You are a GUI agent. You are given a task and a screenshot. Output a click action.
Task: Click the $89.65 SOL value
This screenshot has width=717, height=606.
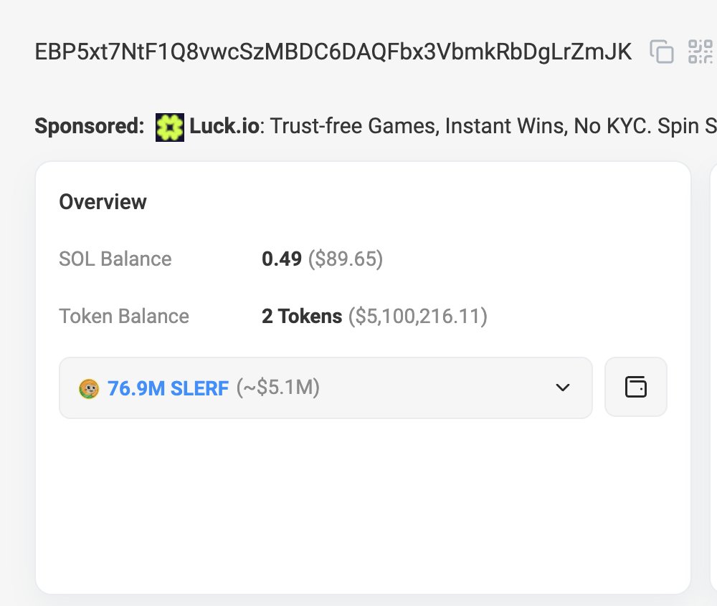point(345,259)
